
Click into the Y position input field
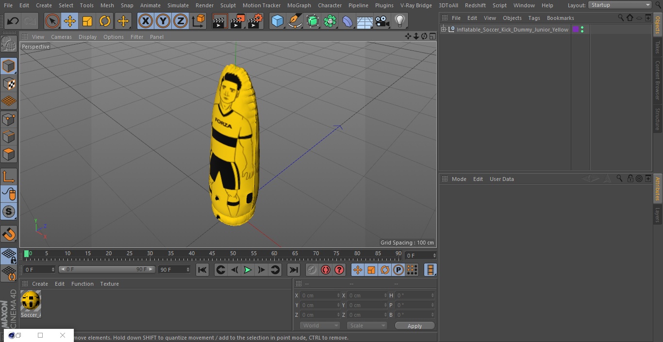pos(318,305)
